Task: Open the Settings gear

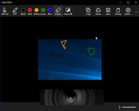Action: [128, 11]
